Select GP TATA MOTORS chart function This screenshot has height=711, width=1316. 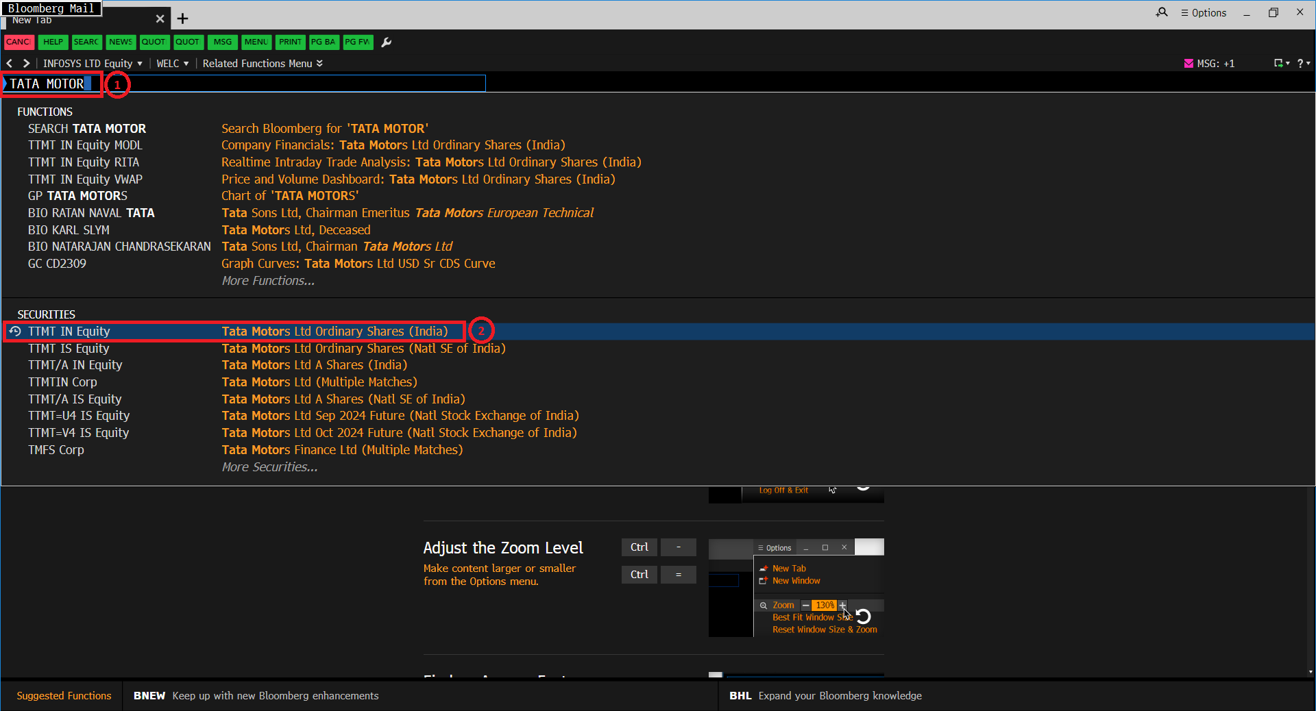[x=77, y=196]
